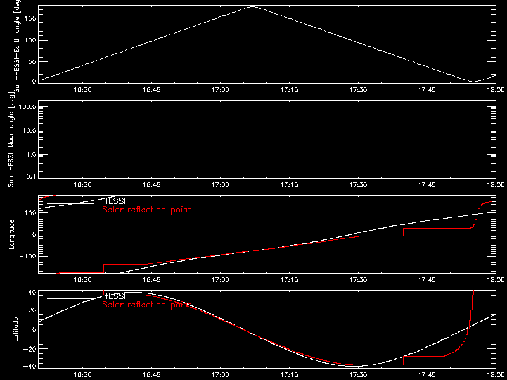Click the 0.1 tick label on Moon angle plot

(31, 177)
